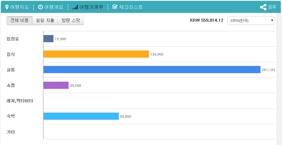Click the bar-signal icon beside 여행가계부
The width and height of the screenshot is (282, 145).
point(75,7)
